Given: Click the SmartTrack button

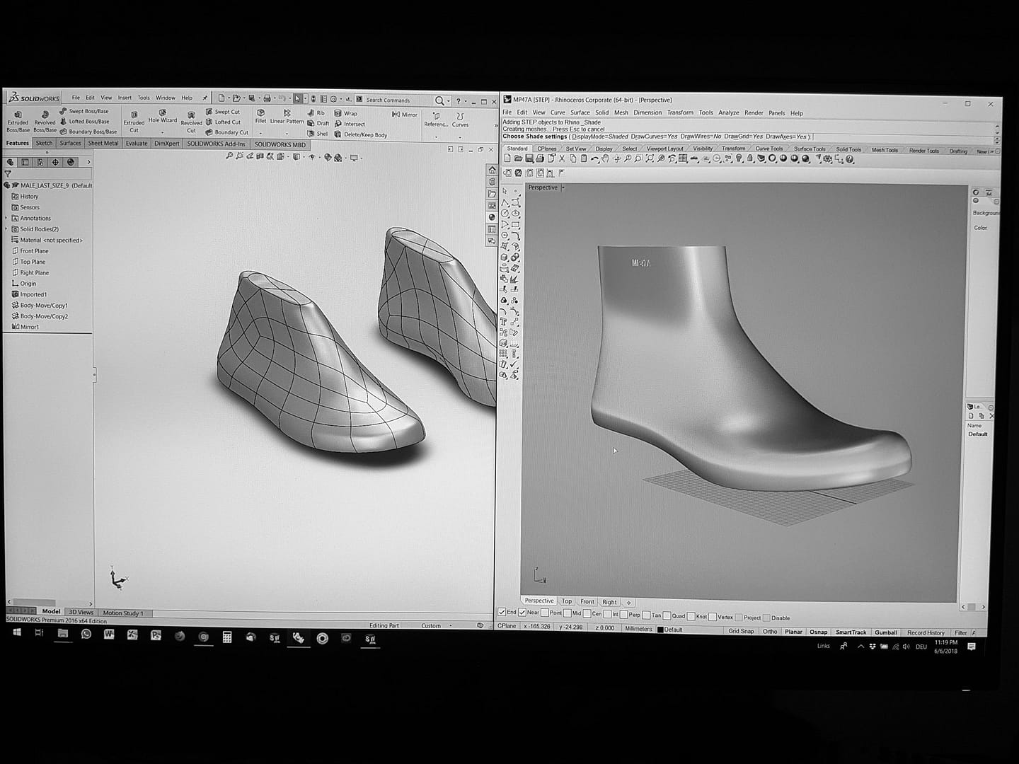Looking at the screenshot, I should 850,632.
